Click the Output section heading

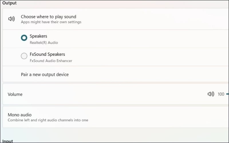point(9,3)
